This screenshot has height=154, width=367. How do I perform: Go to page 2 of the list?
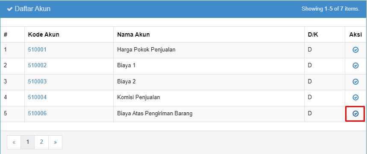coord(41,142)
